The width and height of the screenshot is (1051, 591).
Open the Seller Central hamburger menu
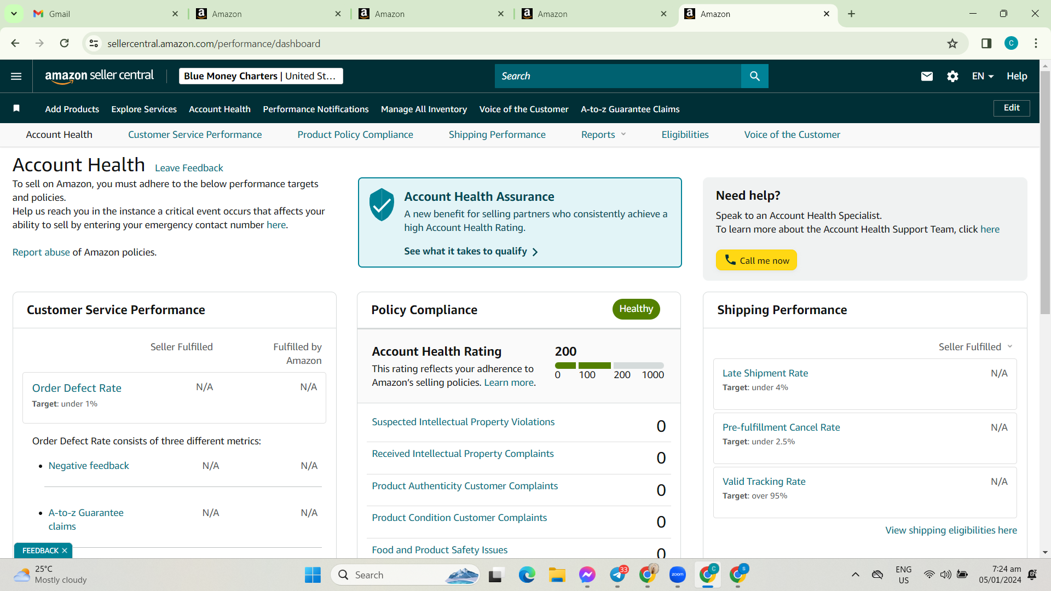16,76
